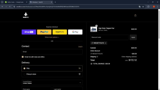Apply the discount code
The width and height of the screenshot is (160, 90).
133,37
